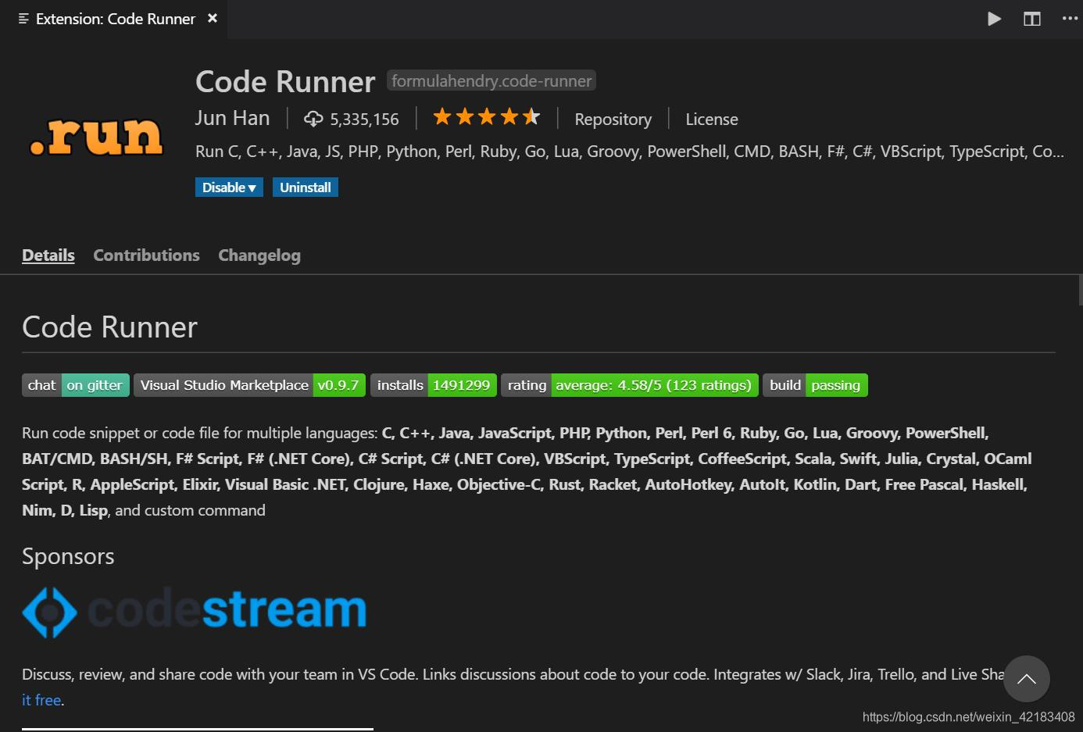This screenshot has width=1083, height=732.
Task: Switch to the Details tab
Action: 48,255
